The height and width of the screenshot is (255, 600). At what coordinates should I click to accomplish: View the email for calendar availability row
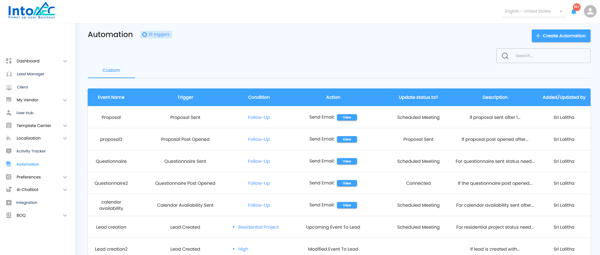point(347,205)
